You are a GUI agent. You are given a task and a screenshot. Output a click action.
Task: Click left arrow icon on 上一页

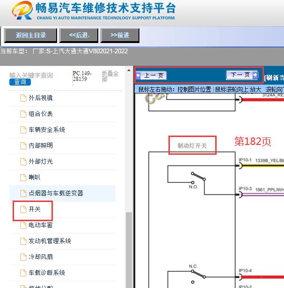(x=138, y=75)
